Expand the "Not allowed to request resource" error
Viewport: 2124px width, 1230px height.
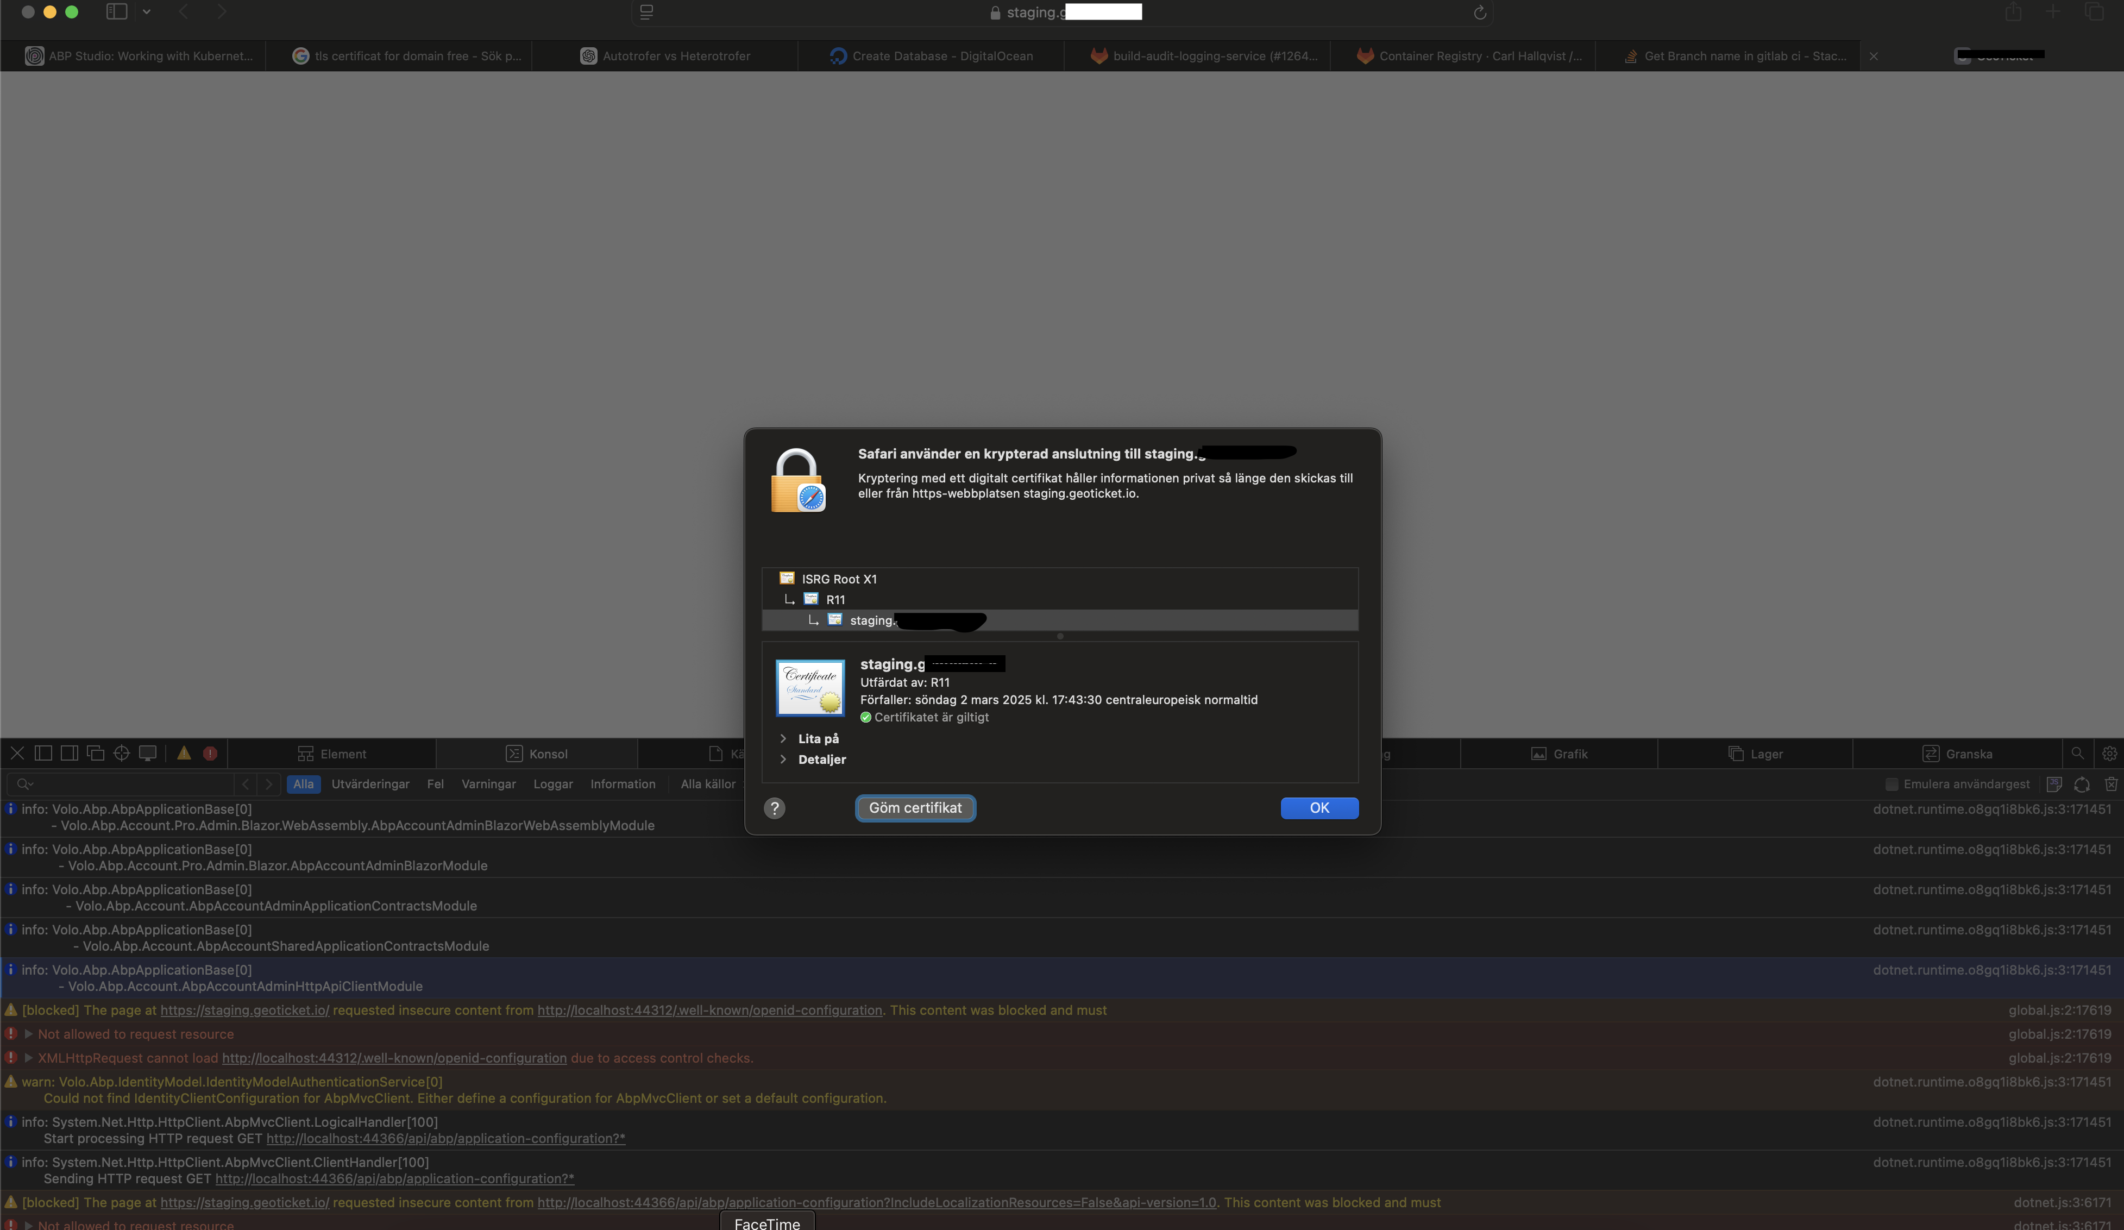[29, 1033]
